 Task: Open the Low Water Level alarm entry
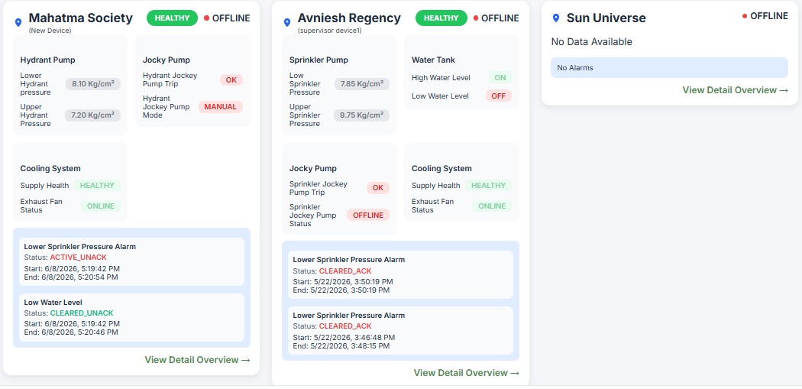click(131, 317)
